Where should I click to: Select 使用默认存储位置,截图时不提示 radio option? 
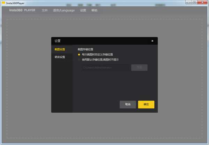[x=79, y=59]
